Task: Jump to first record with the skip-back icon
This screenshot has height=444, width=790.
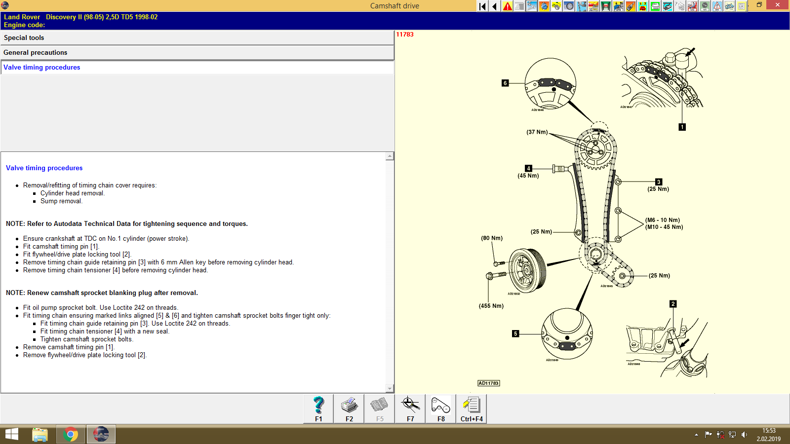Action: coord(481,6)
